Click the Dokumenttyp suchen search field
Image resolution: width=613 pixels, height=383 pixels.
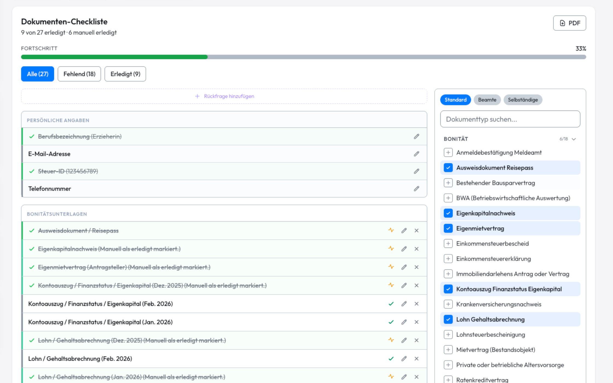coord(510,119)
